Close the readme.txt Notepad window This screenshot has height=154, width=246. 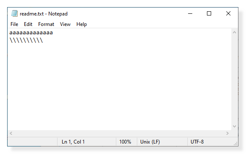(x=228, y=14)
